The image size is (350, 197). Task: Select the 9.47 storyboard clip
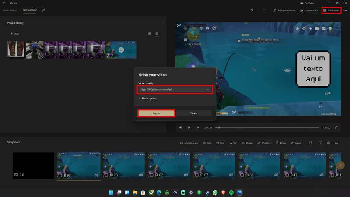304,165
